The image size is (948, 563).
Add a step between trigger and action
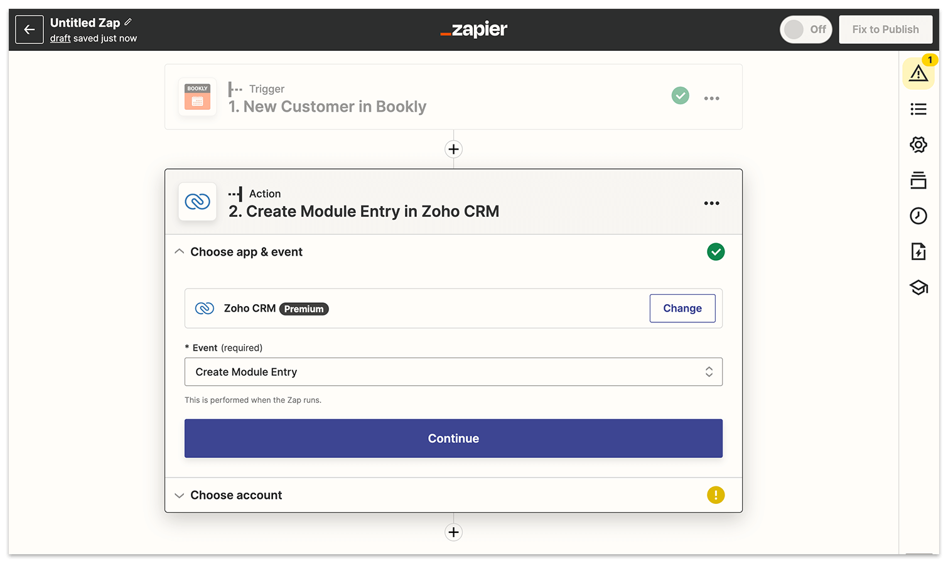tap(453, 149)
